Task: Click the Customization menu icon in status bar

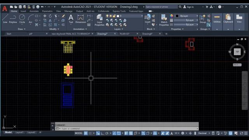Action: coord(246,133)
